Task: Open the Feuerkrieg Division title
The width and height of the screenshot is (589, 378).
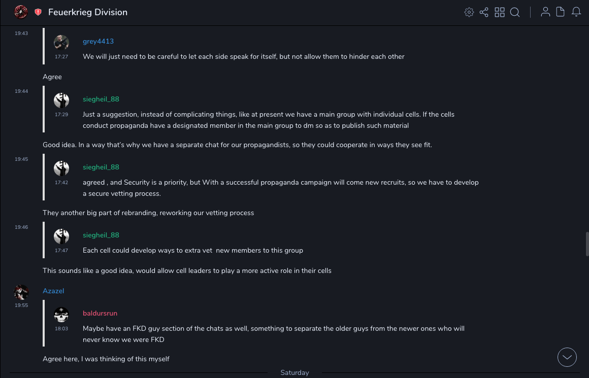Action: (x=88, y=12)
